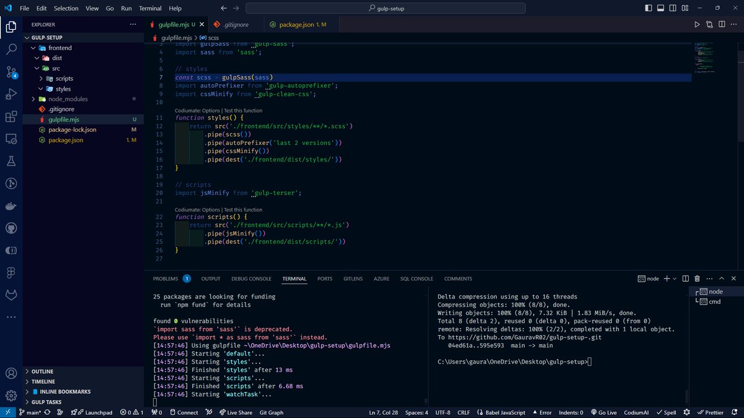Click the gulp-setup search command box

pyautogui.click(x=386, y=8)
